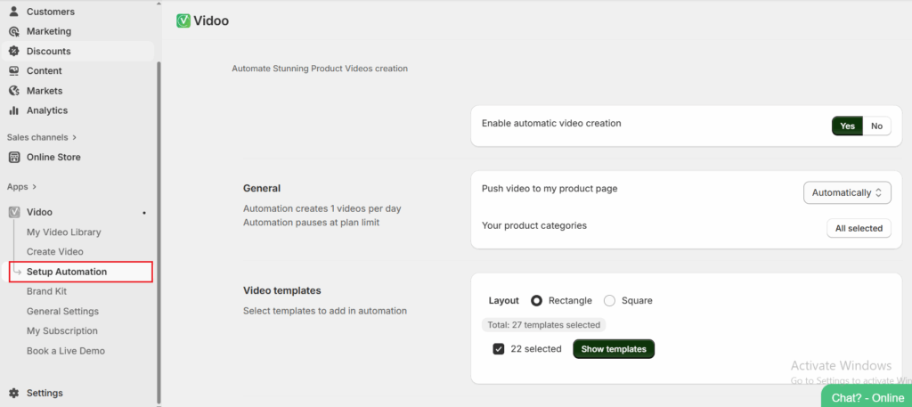Click the Marketing target icon
Viewport: 912px width, 407px height.
pos(14,31)
